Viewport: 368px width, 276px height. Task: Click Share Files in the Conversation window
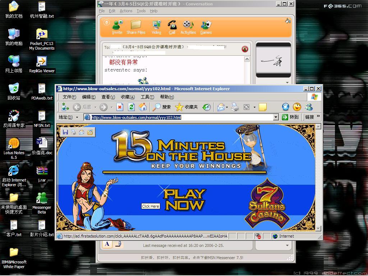(136, 27)
